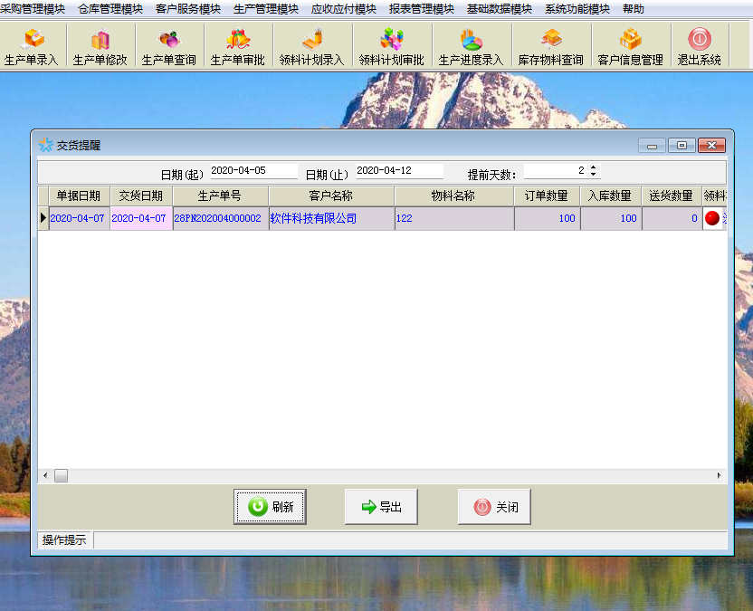Click the 操作提示 status label
This screenshot has width=753, height=611.
pos(64,539)
